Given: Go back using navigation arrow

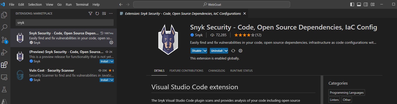Looking at the screenshot, I should [x=121, y=5].
